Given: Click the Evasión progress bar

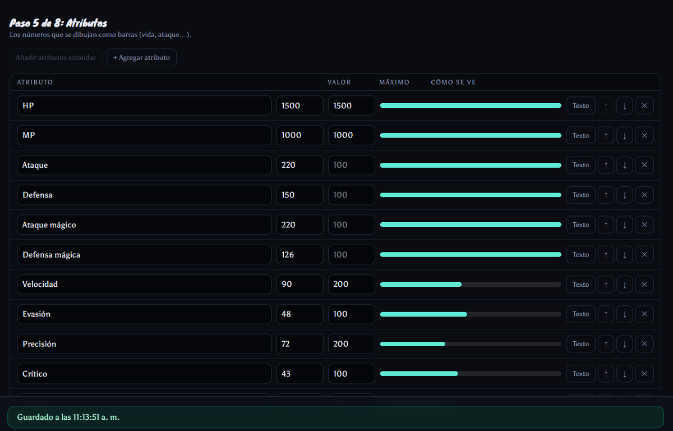Looking at the screenshot, I should (x=471, y=314).
